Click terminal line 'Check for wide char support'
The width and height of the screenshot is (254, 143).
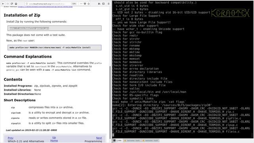136,25
